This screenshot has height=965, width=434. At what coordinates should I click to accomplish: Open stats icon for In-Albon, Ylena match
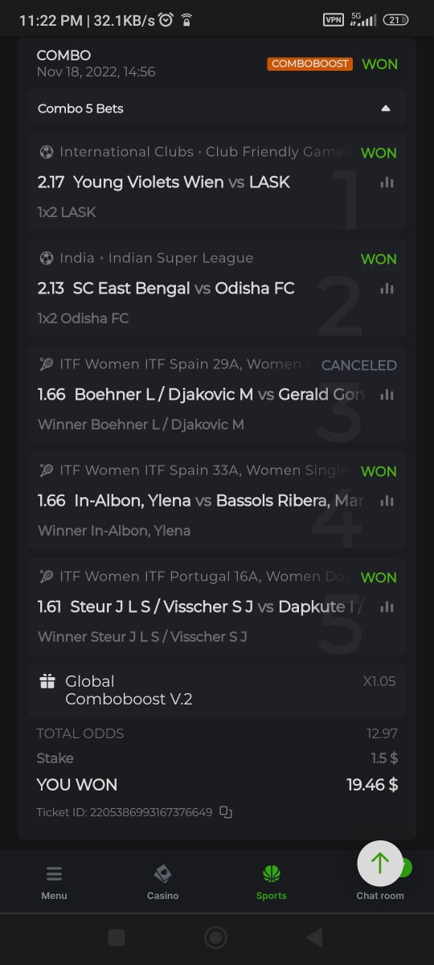[387, 501]
